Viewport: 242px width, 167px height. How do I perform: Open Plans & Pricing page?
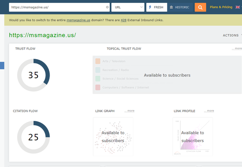tap(221, 7)
